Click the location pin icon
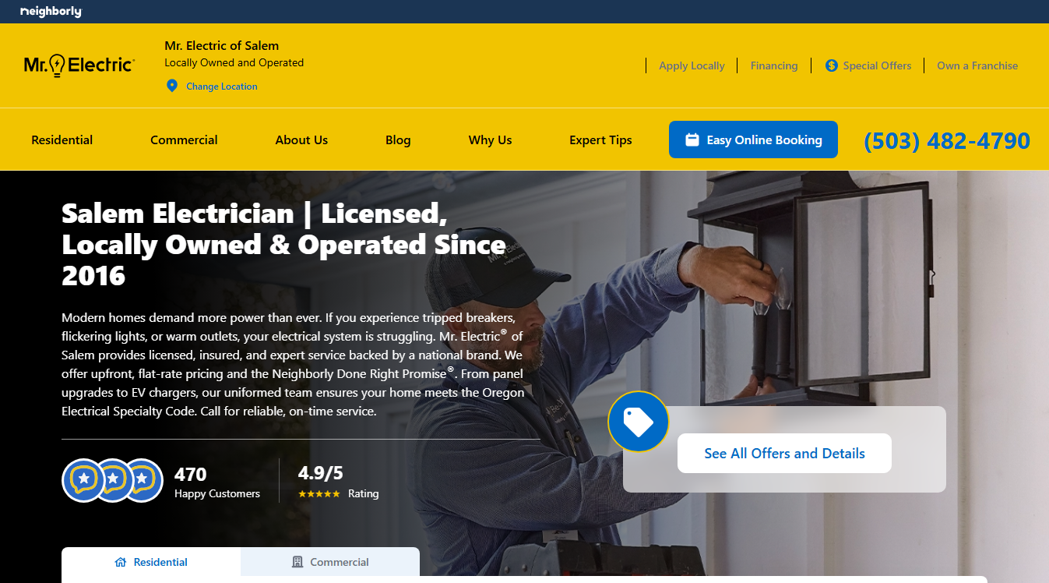 (172, 86)
